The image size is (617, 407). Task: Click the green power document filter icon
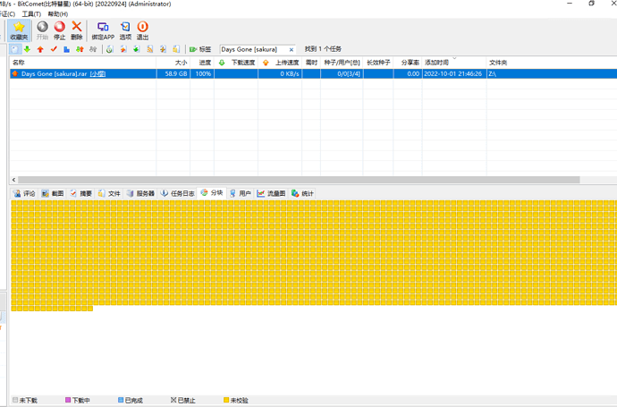(110, 49)
